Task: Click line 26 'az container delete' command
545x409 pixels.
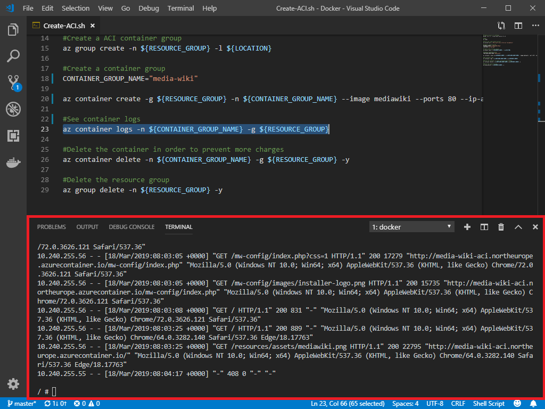Action: pyautogui.click(x=206, y=160)
